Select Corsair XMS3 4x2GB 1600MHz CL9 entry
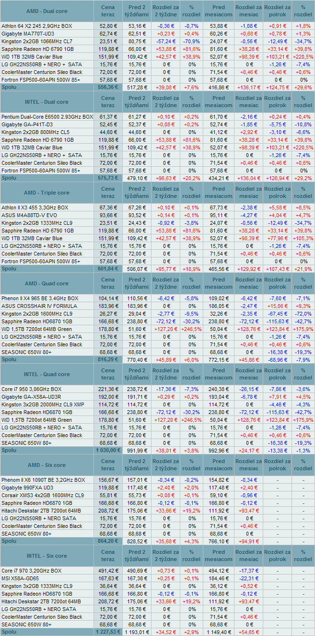 [x=43, y=495]
